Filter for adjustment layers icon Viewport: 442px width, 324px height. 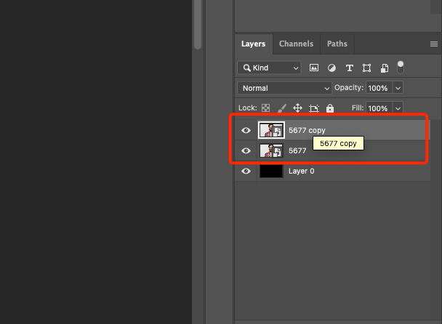(x=331, y=68)
